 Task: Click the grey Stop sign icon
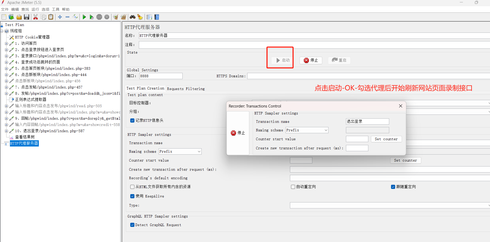pos(99,17)
